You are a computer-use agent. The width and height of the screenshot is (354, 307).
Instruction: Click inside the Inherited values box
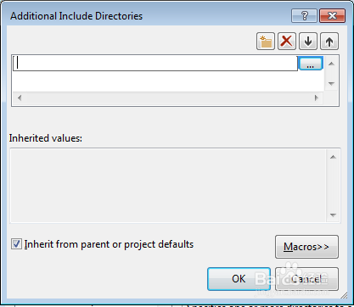[x=168, y=186]
